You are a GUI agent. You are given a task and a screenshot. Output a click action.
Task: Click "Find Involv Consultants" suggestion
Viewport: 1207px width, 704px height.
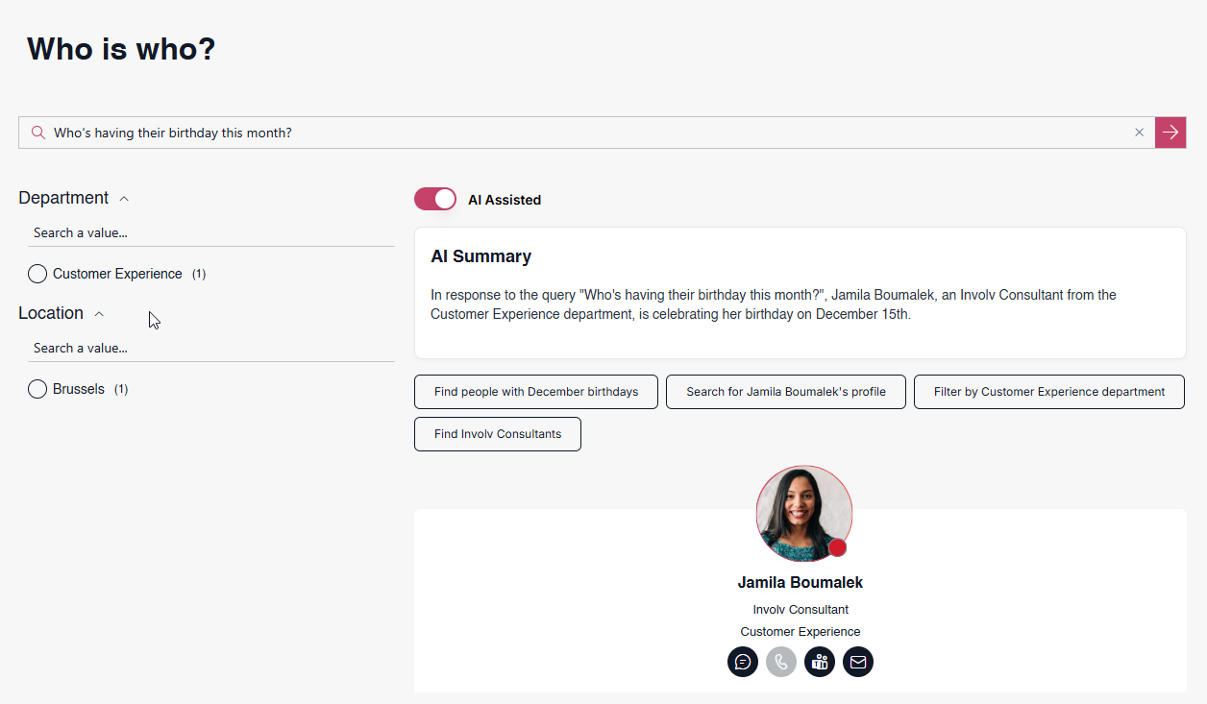pyautogui.click(x=498, y=434)
